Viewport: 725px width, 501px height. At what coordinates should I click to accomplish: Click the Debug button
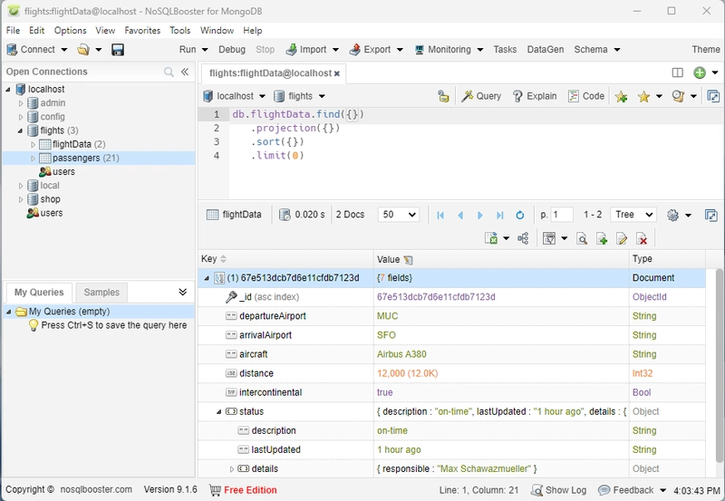tap(232, 50)
